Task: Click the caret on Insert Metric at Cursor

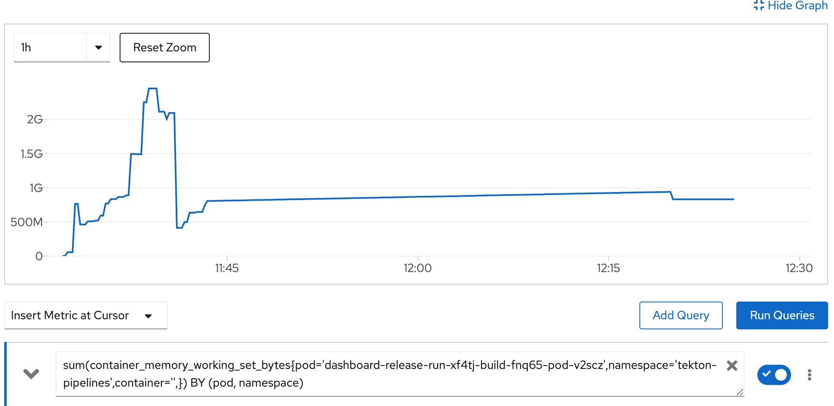Action: point(148,315)
